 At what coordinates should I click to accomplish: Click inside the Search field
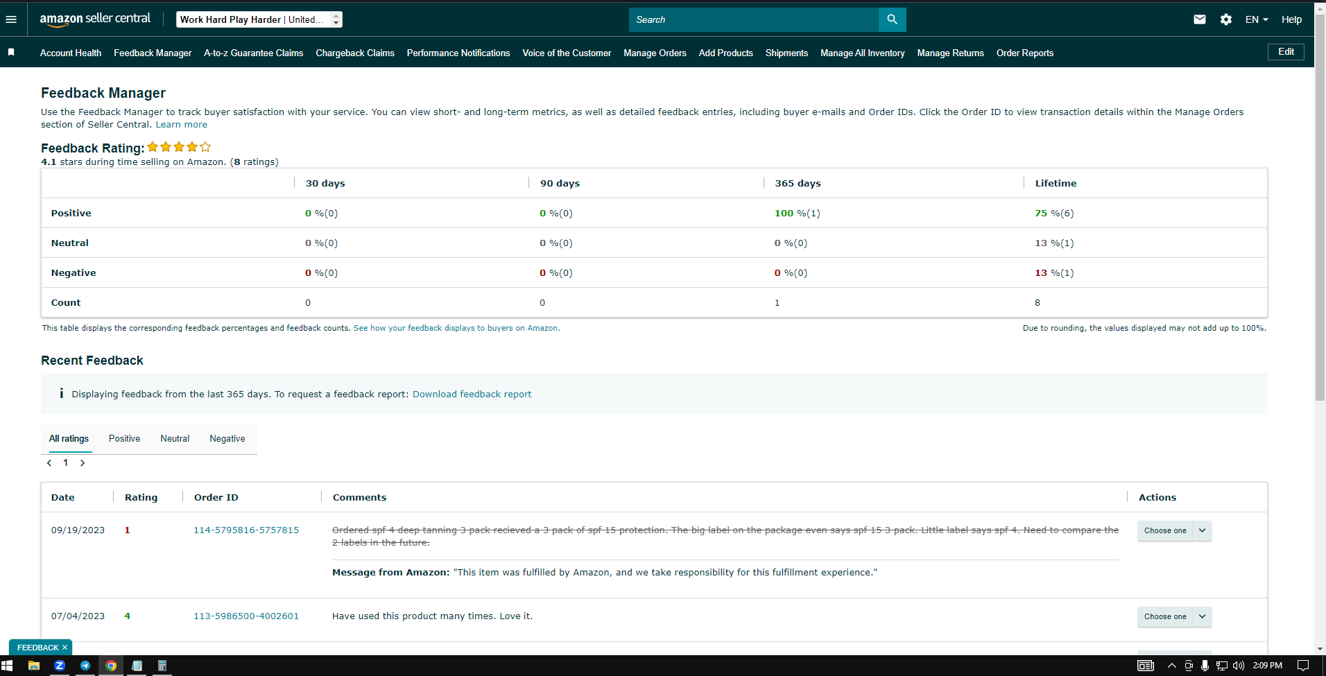[x=754, y=19]
